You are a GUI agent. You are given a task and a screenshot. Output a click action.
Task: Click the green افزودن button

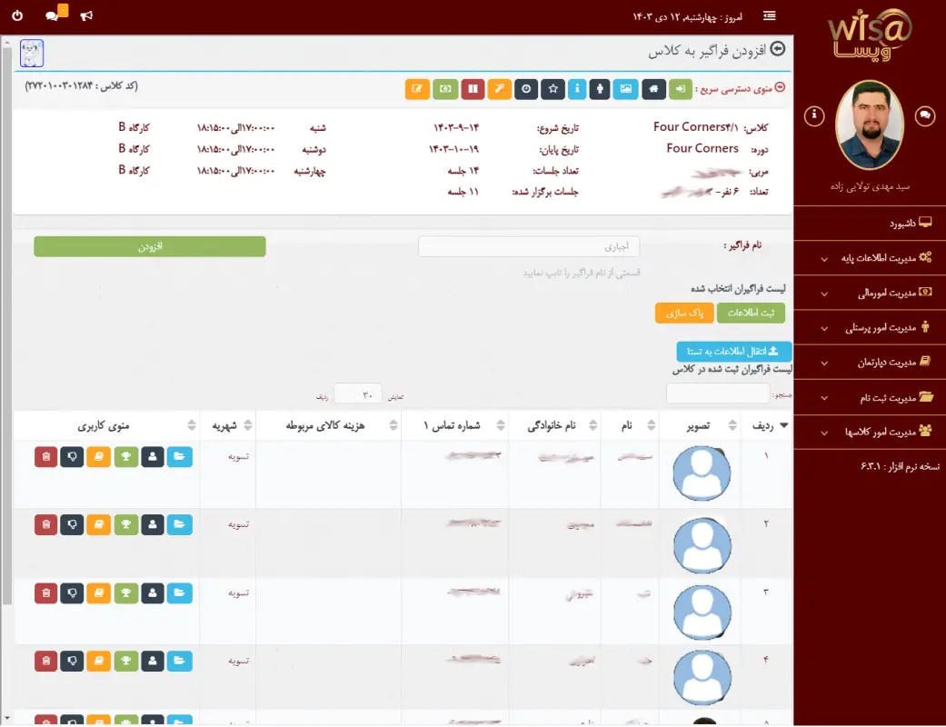click(150, 246)
